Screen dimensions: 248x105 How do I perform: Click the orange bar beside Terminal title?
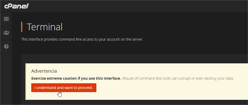click(22, 27)
